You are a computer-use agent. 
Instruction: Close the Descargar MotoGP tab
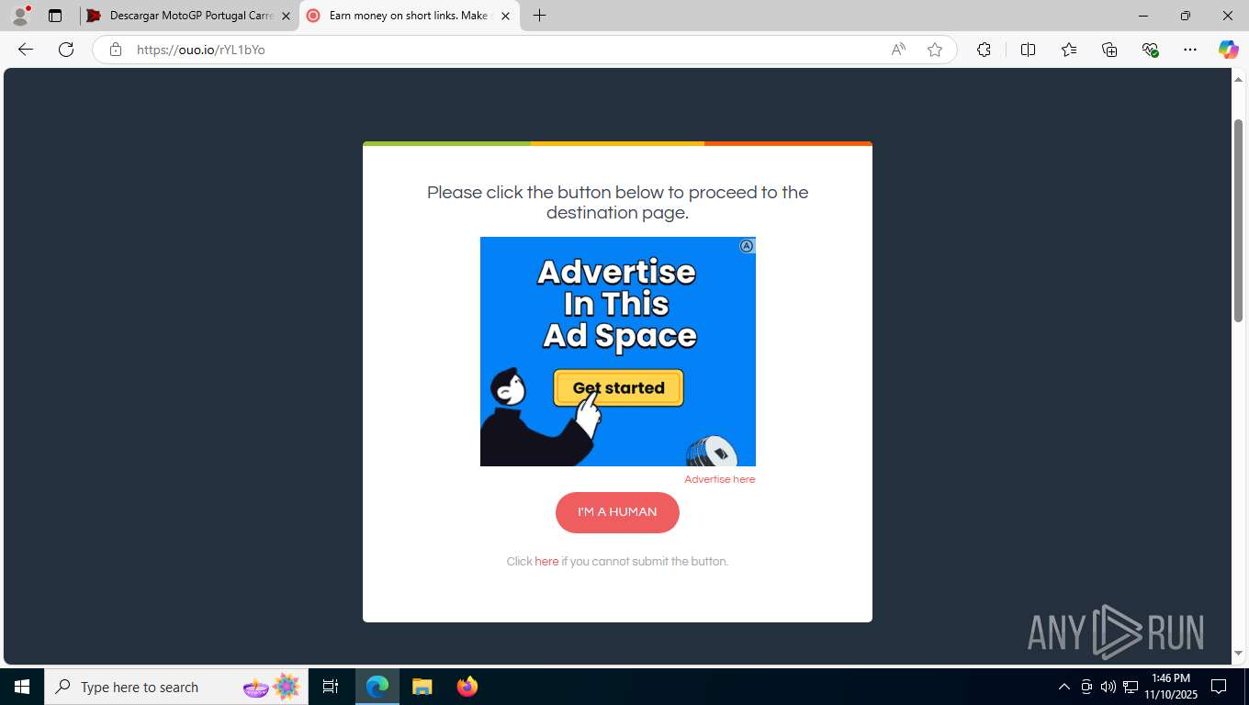pyautogui.click(x=286, y=16)
